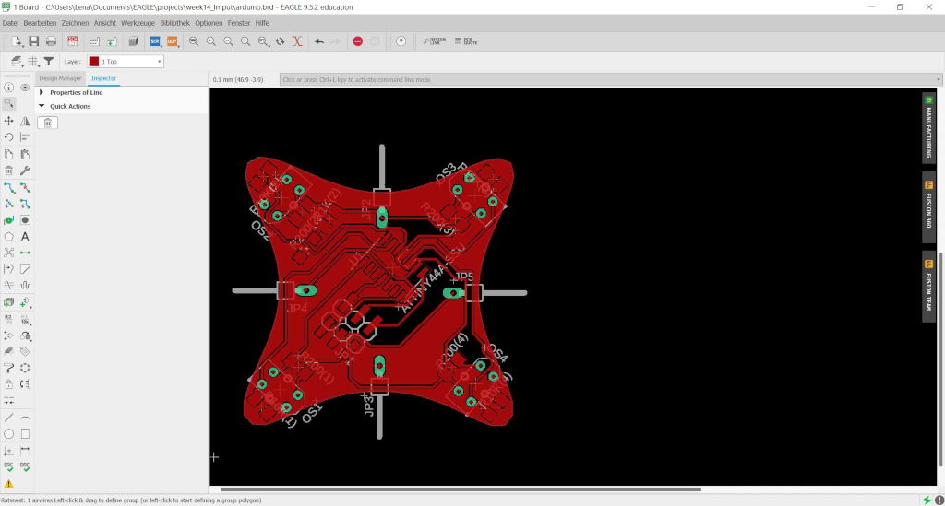Run the ERC check icon
This screenshot has width=945, height=506.
point(8,466)
